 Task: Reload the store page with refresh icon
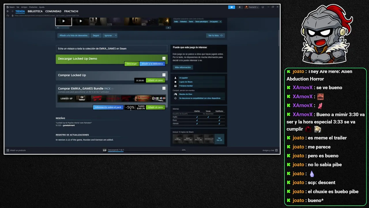pos(8,15)
